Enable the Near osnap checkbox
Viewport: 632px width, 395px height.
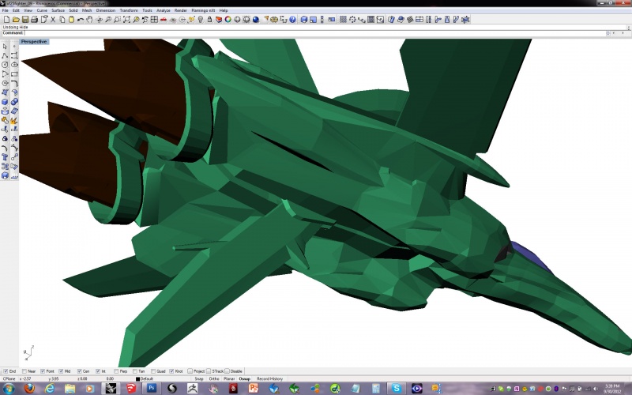24,371
